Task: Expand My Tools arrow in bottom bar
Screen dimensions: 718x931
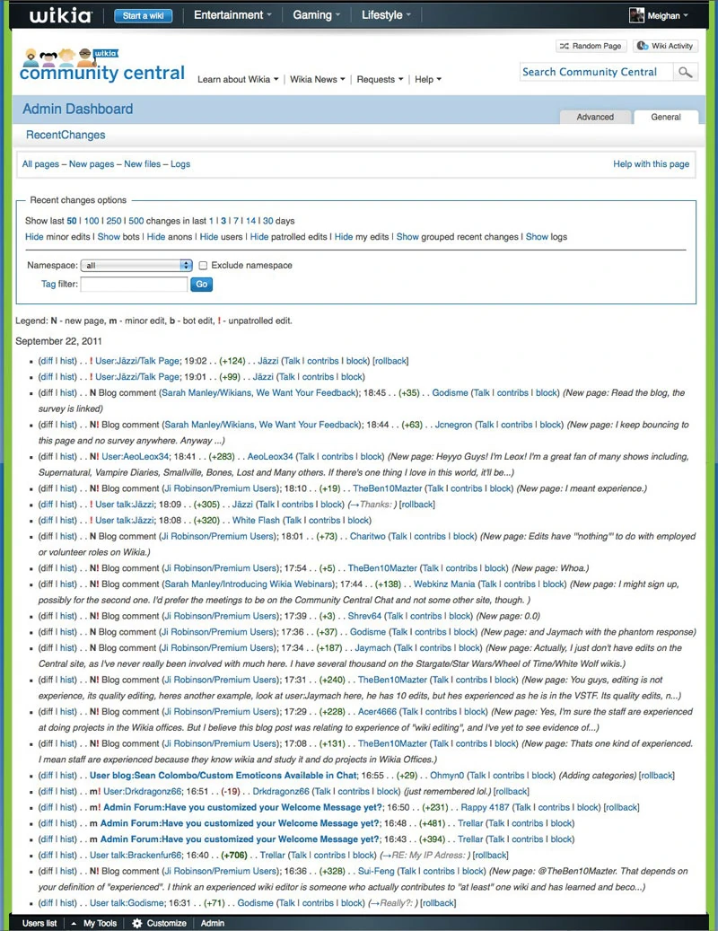Action: click(74, 923)
